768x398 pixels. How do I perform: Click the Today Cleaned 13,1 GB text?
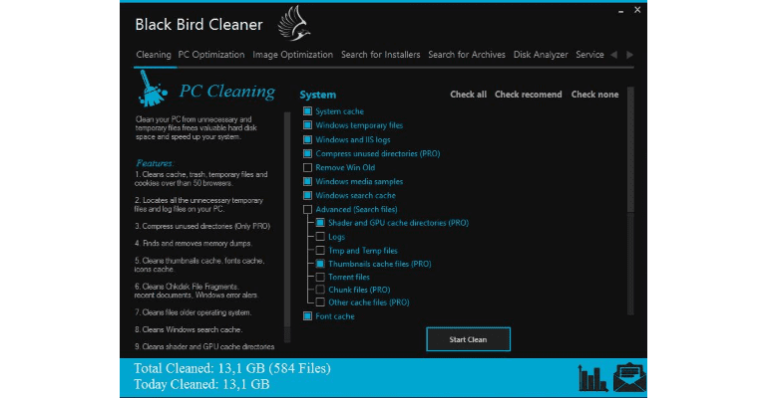tap(201, 384)
